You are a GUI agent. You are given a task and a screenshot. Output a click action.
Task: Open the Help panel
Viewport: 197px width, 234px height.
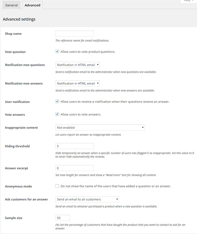(188, 1)
